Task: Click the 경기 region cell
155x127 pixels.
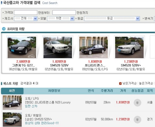Action: pyautogui.click(x=150, y=119)
